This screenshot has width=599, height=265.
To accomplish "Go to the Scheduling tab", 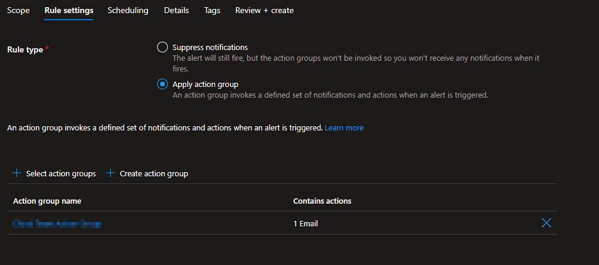I will tap(128, 10).
